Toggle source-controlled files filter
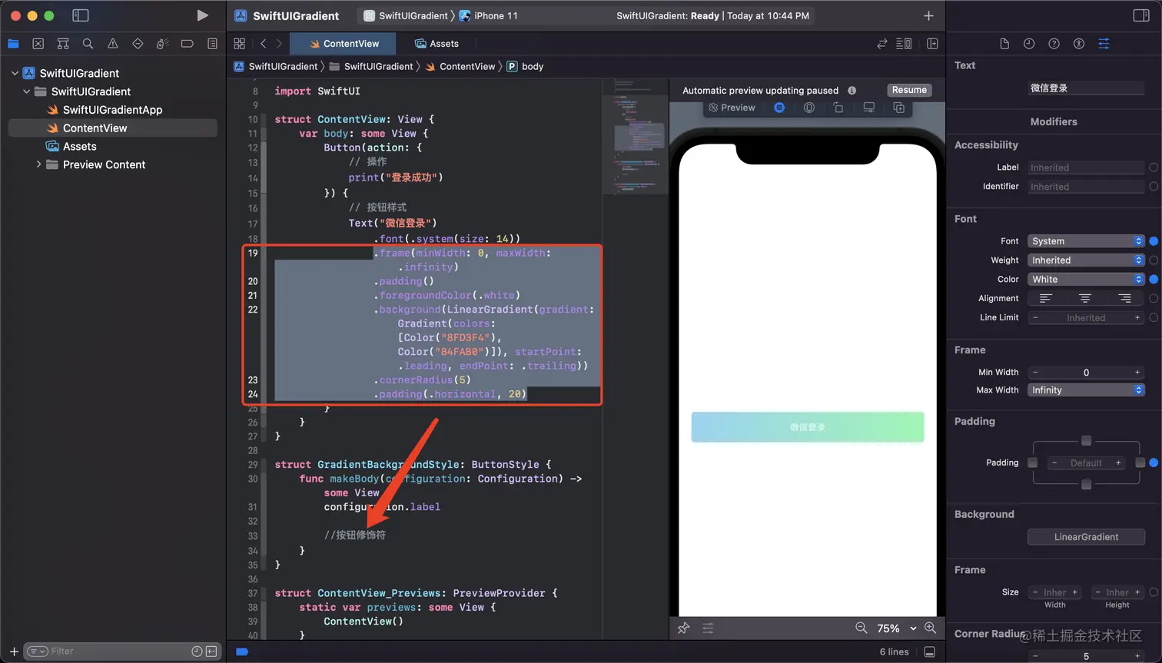This screenshot has height=663, width=1162. pos(211,651)
